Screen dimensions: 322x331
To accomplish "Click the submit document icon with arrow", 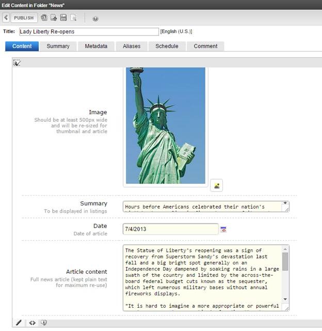I will click(54, 18).
